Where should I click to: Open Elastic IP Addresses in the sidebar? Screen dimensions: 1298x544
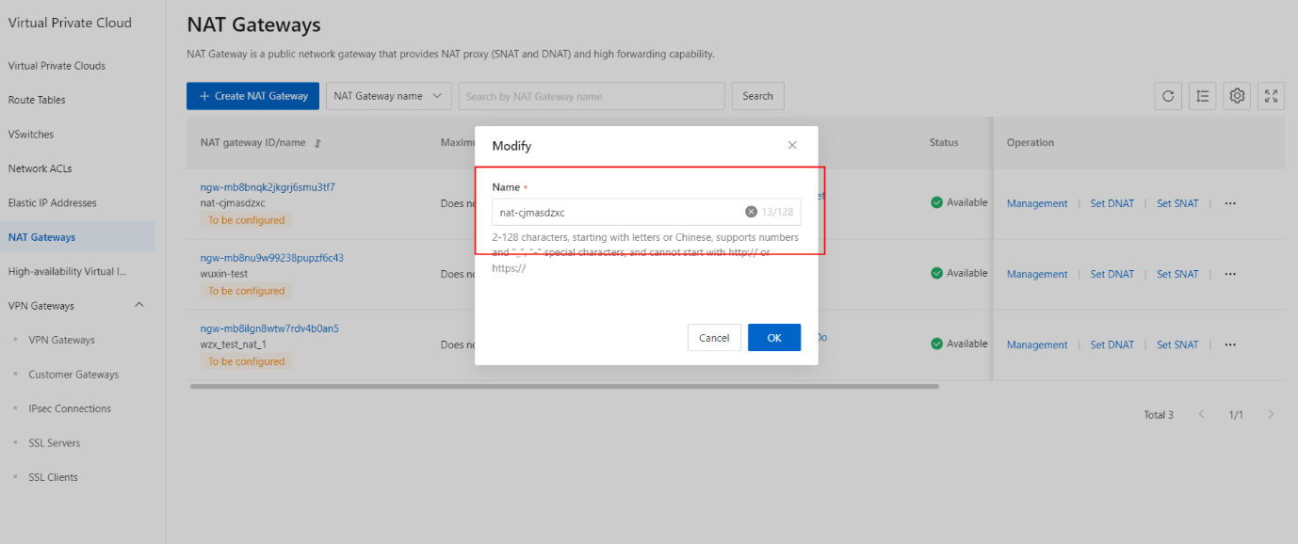[53, 202]
